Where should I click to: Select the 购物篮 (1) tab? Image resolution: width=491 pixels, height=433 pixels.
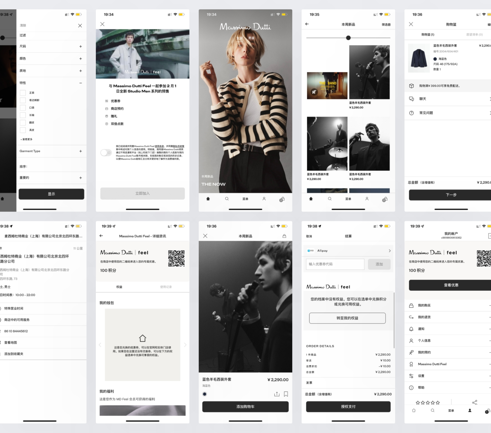point(428,35)
